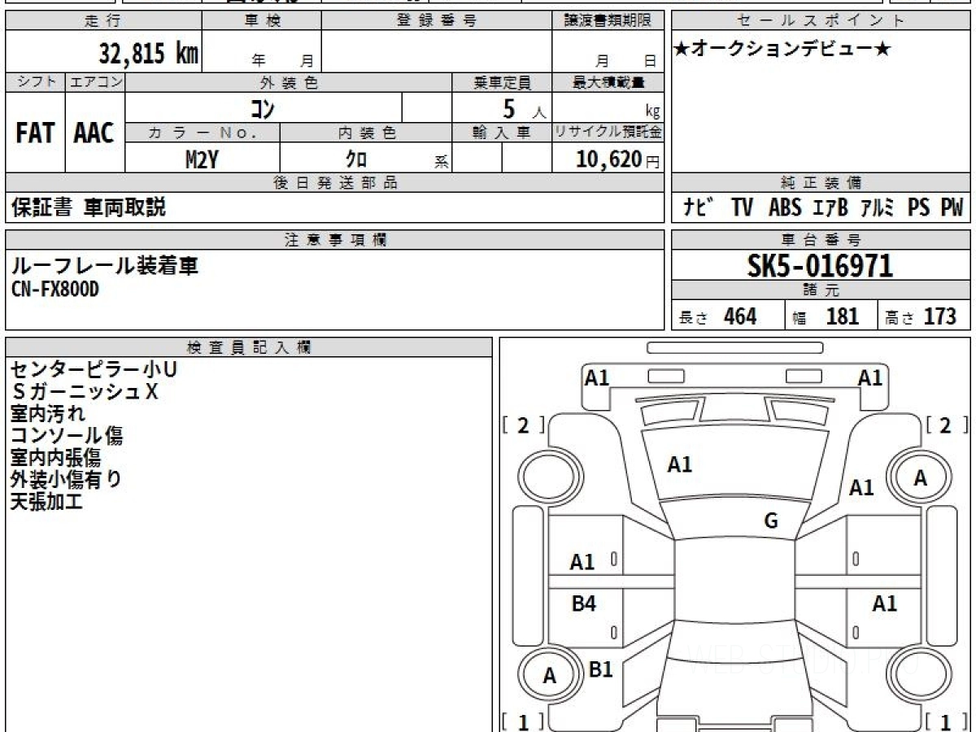This screenshot has width=976, height=732.
Task: Select the A1 mark on the car hood
Action: 679,465
